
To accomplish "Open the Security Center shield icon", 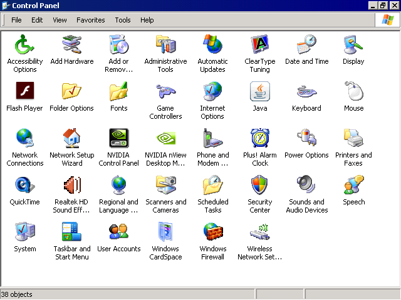I will tap(259, 185).
